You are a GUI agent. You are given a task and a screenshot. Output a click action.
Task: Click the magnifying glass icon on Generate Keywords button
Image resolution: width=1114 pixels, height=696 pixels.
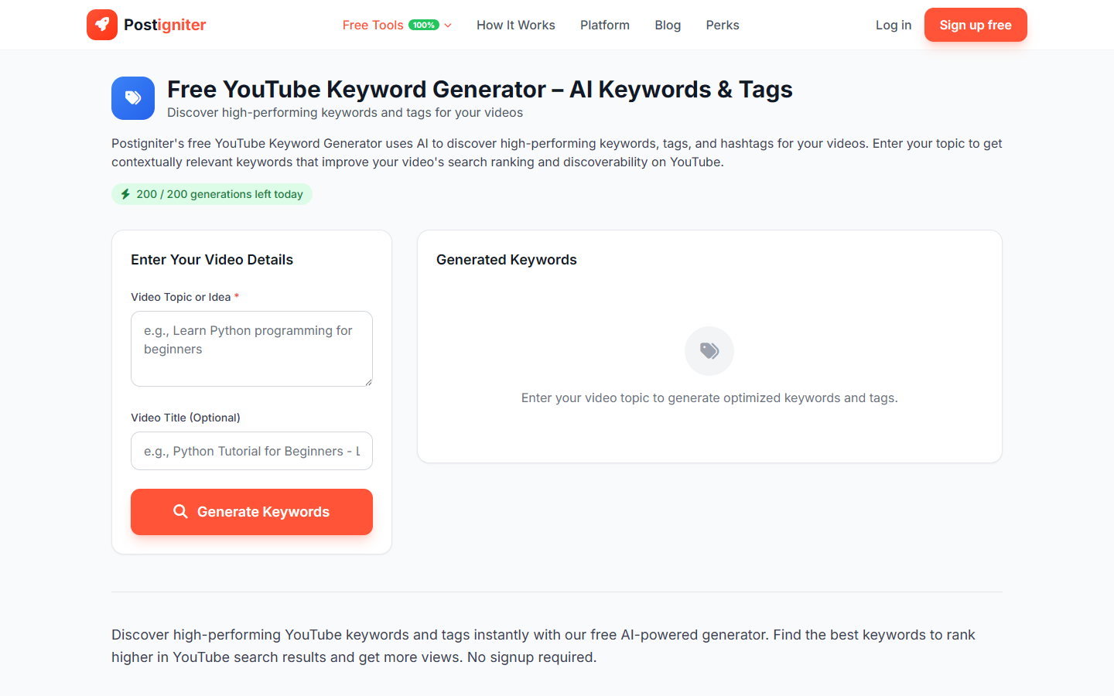coord(180,511)
